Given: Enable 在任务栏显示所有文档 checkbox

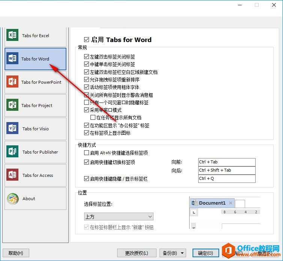Looking at the screenshot, I should 93,118.
